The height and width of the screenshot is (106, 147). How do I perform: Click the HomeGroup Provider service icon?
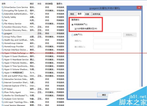click(x=3, y=47)
